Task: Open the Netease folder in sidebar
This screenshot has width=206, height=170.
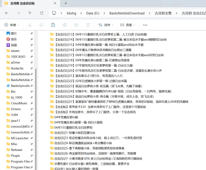Action: point(16,150)
